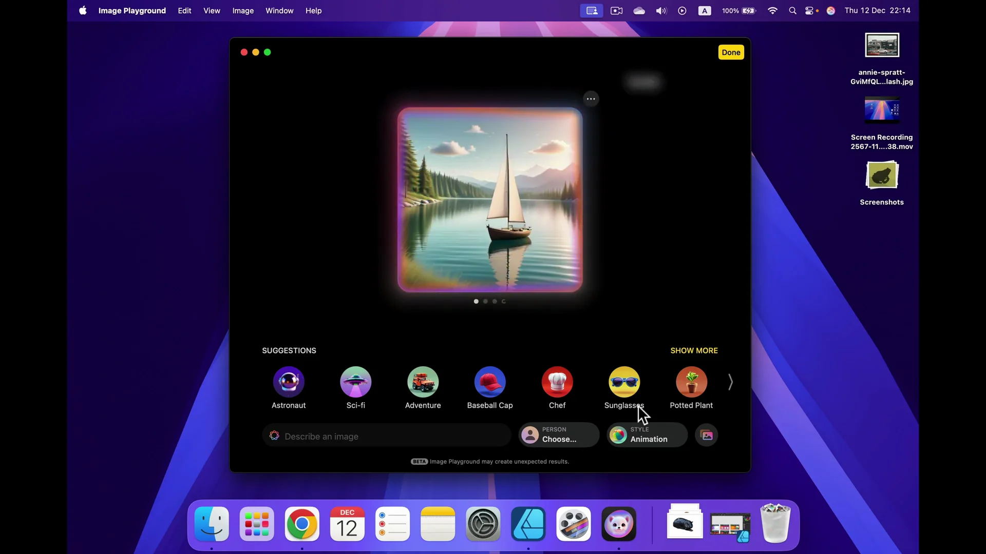Select the Sunglasses suggestion

(623, 382)
